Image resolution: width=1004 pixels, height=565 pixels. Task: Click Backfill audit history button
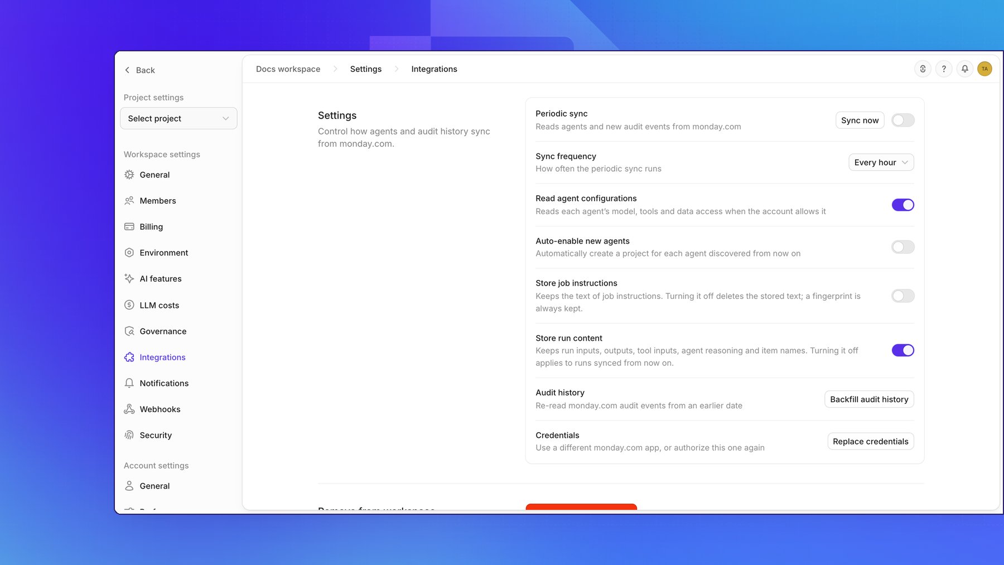click(x=869, y=399)
